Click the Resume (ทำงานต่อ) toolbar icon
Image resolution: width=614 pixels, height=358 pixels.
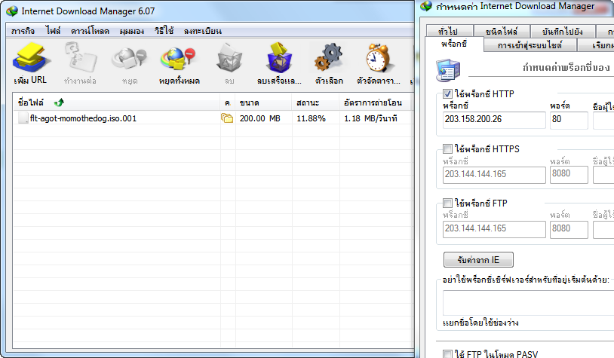(x=80, y=57)
